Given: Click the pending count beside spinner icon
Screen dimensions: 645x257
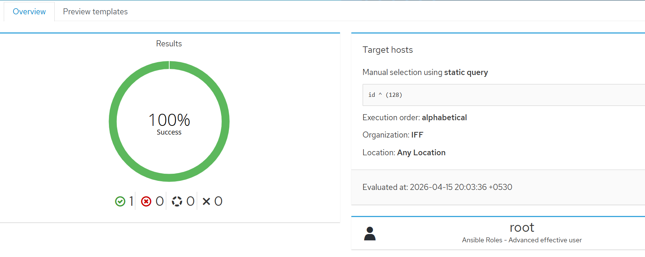Looking at the screenshot, I should pos(190,201).
